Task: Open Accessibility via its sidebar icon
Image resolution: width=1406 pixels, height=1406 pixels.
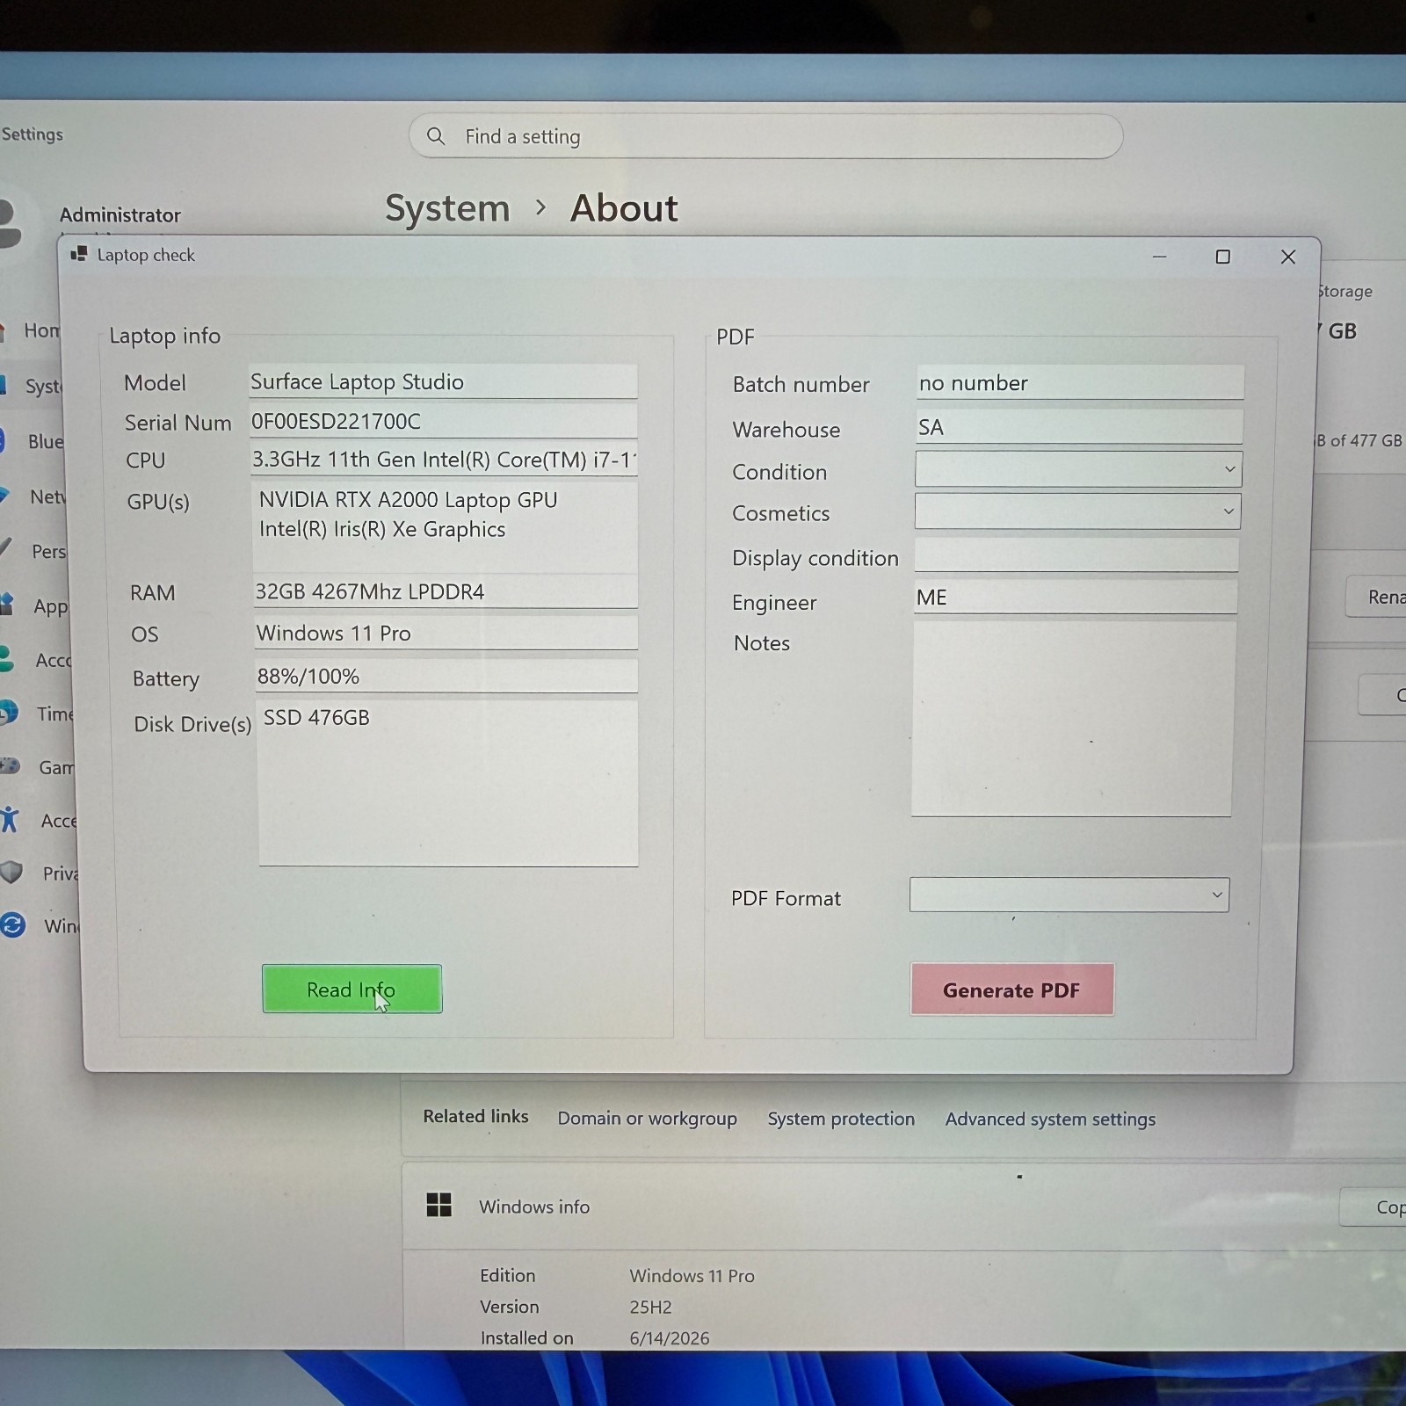Action: (x=10, y=820)
